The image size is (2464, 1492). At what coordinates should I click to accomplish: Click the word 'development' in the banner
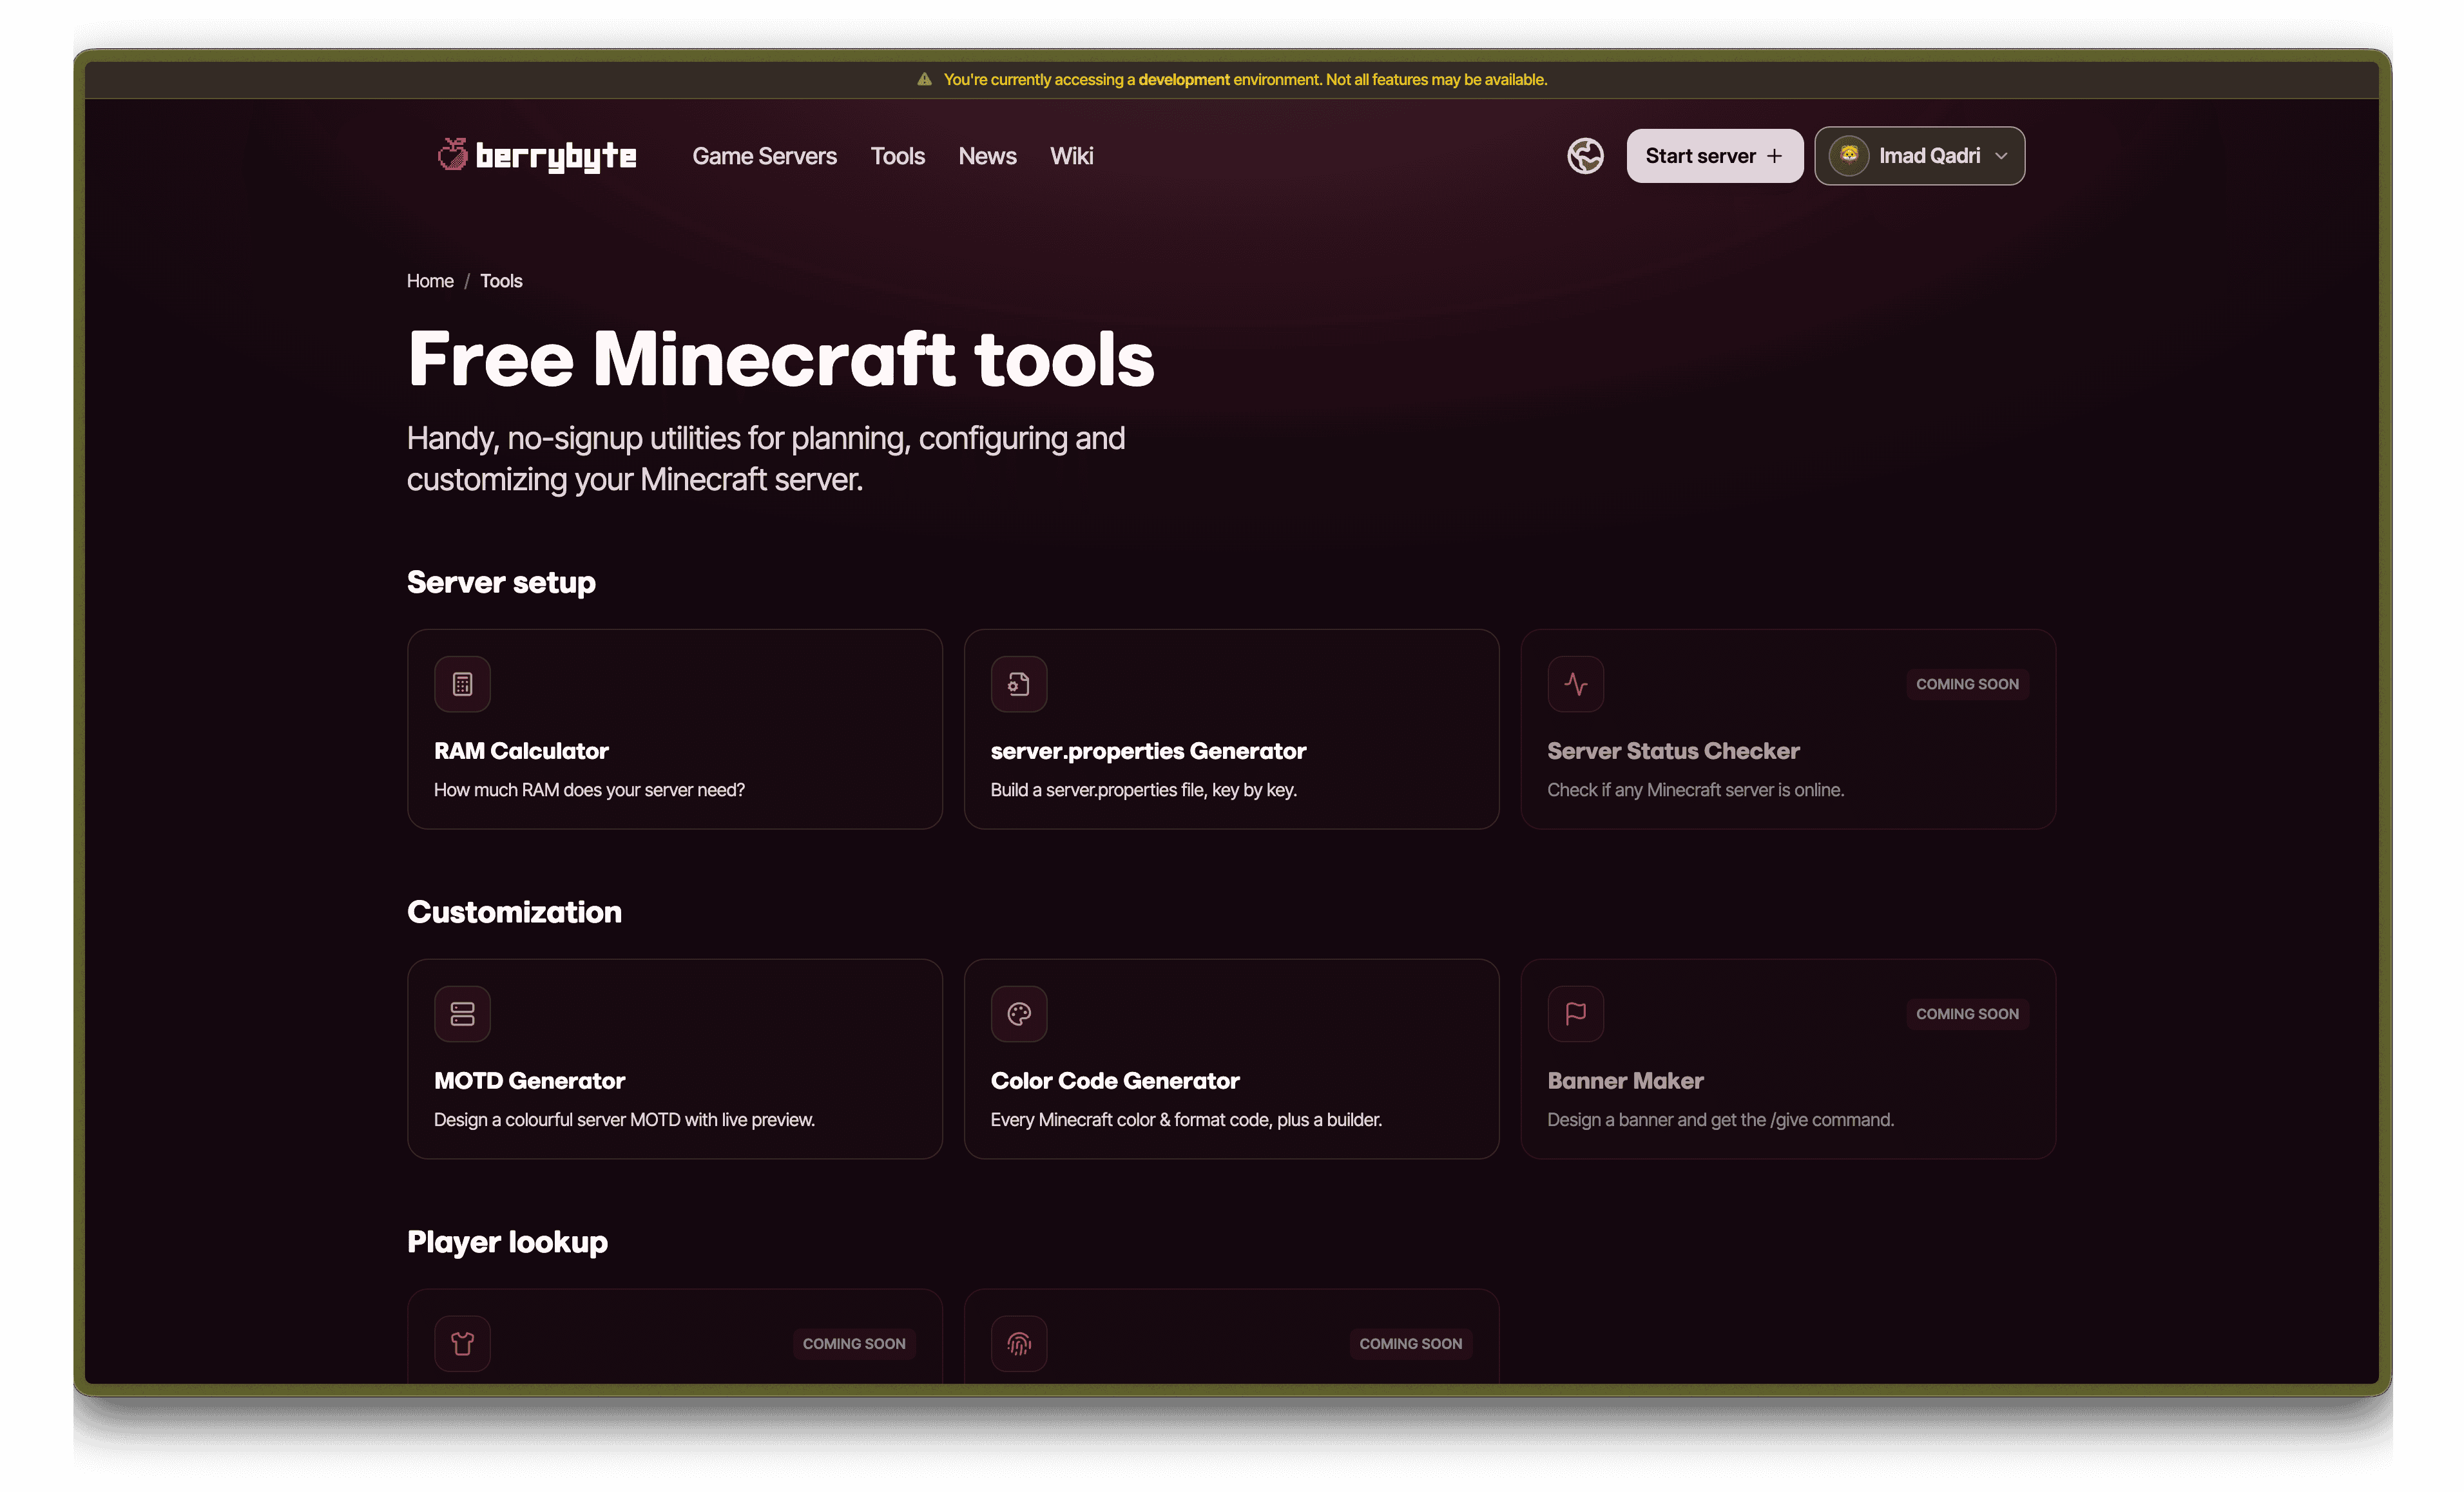1184,79
